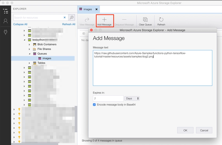Click OK to add the message

point(185,130)
